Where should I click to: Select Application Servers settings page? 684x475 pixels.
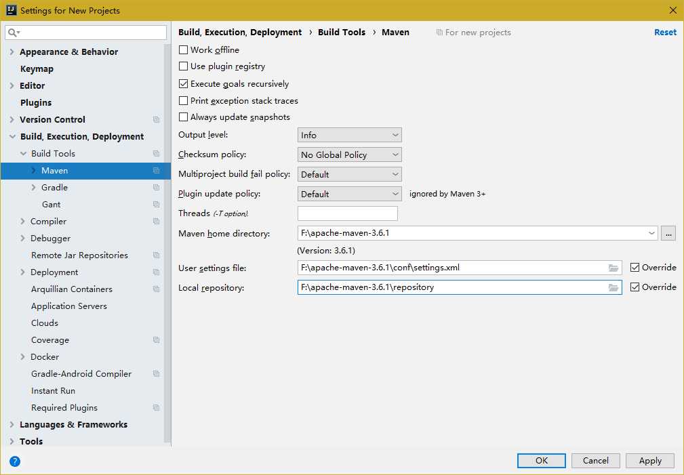[69, 306]
